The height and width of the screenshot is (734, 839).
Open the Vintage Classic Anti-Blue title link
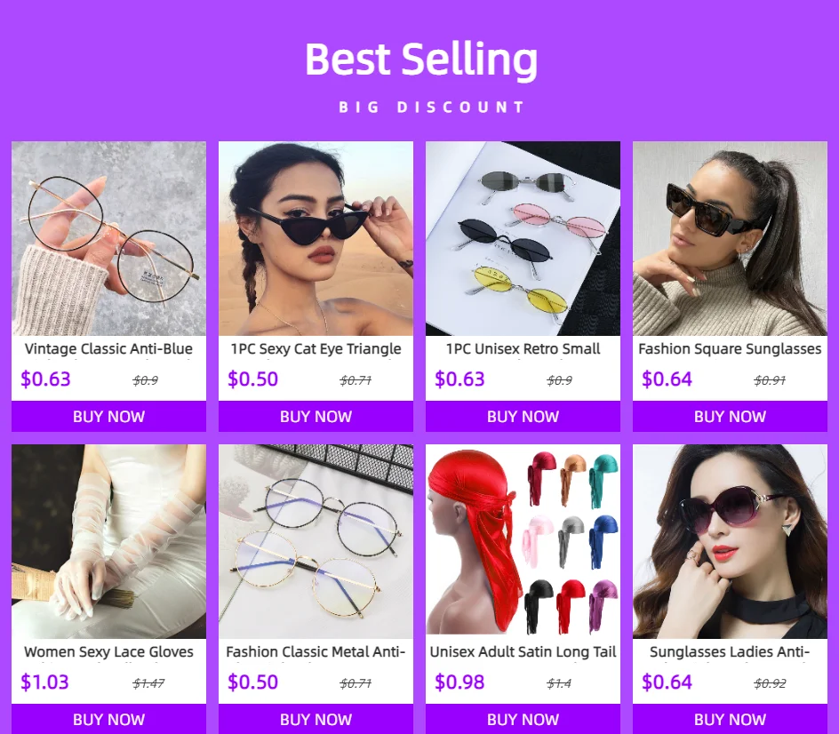coord(108,349)
